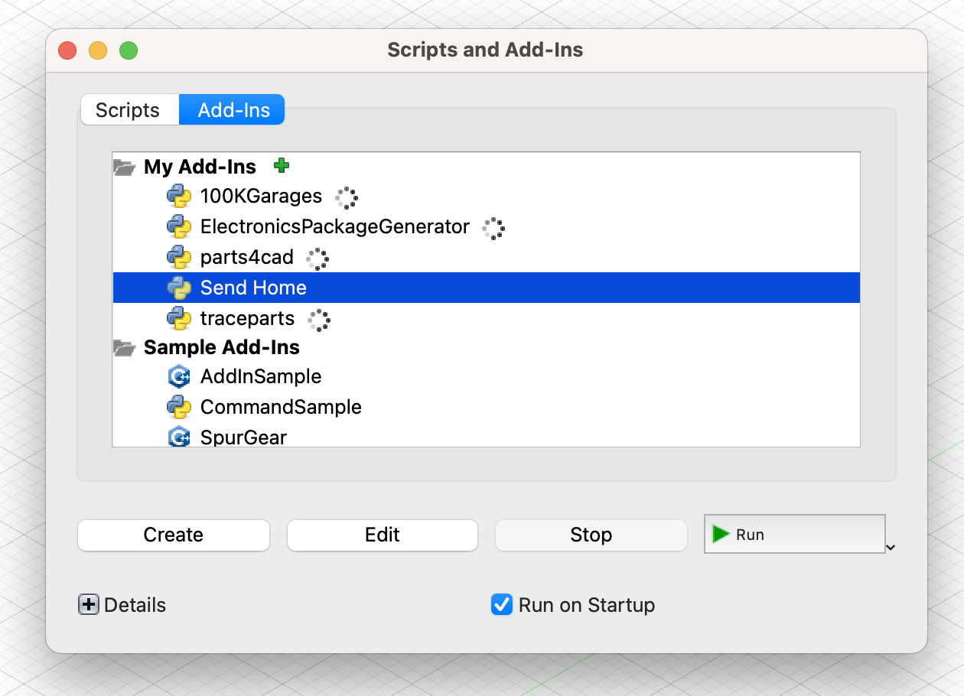Screen dimensions: 964x696
Task: Click the running spinner next to 100KGarages
Action: coord(347,197)
